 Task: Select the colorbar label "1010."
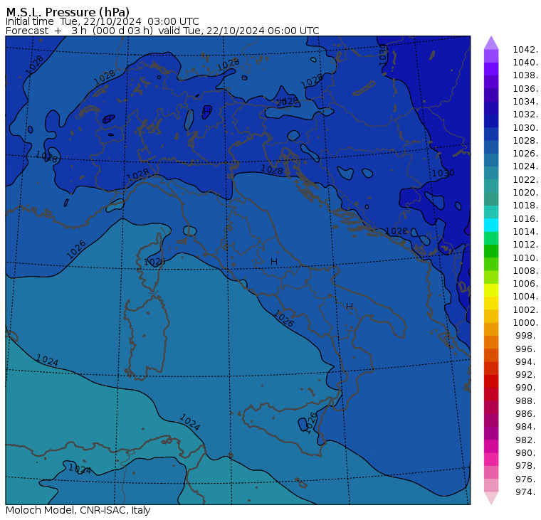tap(525, 258)
